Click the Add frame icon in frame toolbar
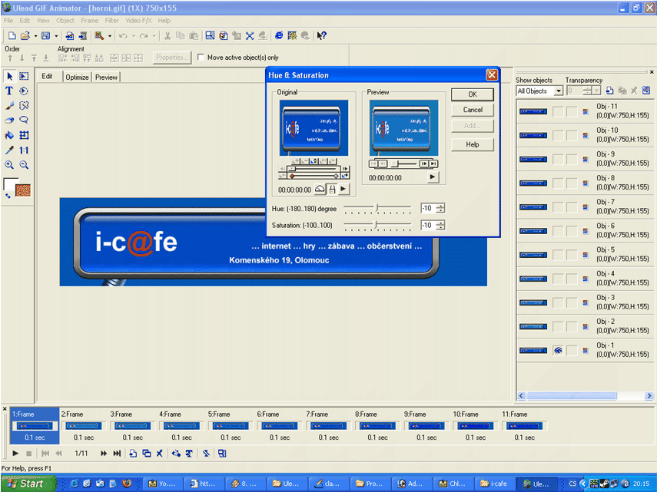The width and height of the screenshot is (657, 492). [x=133, y=453]
